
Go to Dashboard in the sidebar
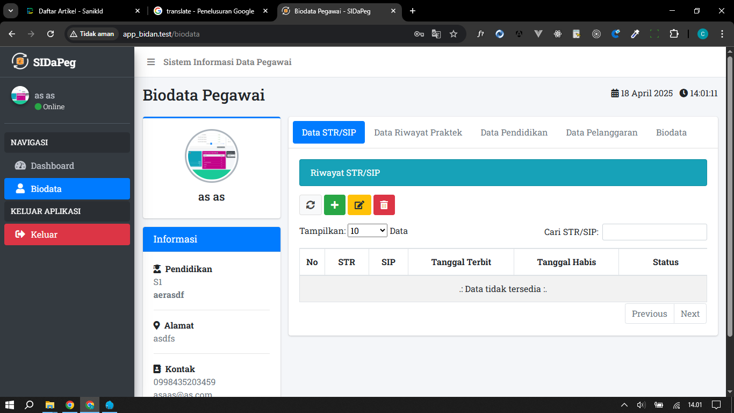tap(52, 166)
